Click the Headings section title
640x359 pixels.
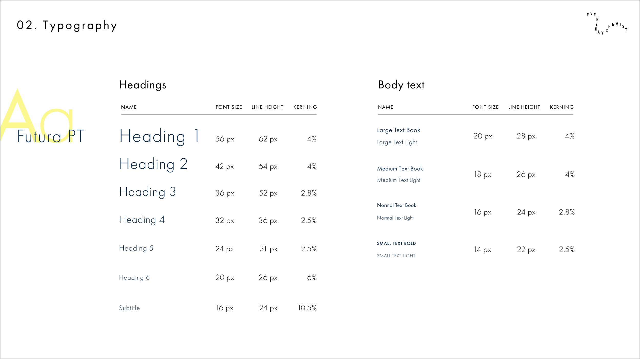pos(143,85)
